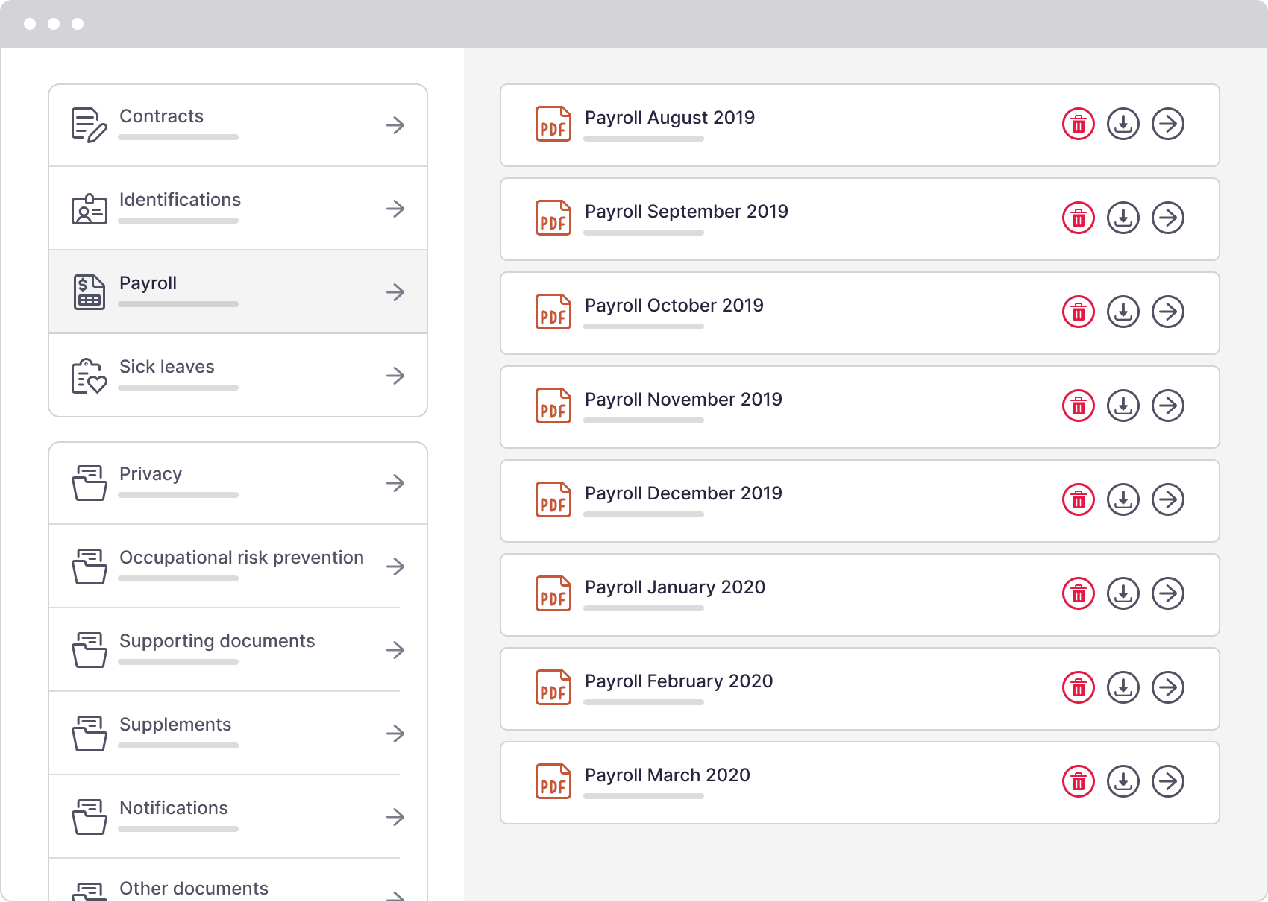This screenshot has height=902, width=1268.
Task: Select the Payroll dollar-sheet icon
Action: 87,291
